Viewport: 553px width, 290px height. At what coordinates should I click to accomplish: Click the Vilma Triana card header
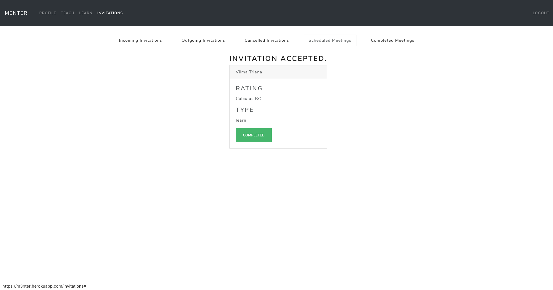pos(278,72)
